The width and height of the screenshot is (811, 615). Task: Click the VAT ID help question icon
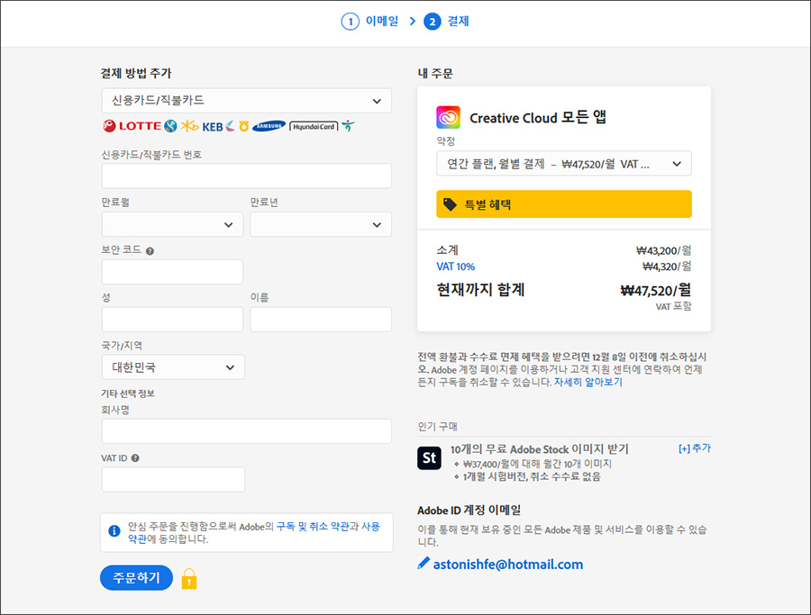pos(135,458)
